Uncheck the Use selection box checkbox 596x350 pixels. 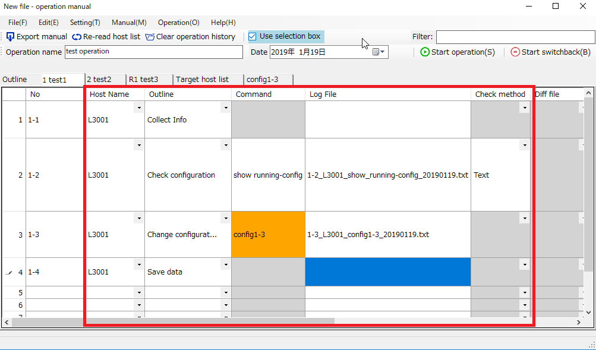click(253, 36)
